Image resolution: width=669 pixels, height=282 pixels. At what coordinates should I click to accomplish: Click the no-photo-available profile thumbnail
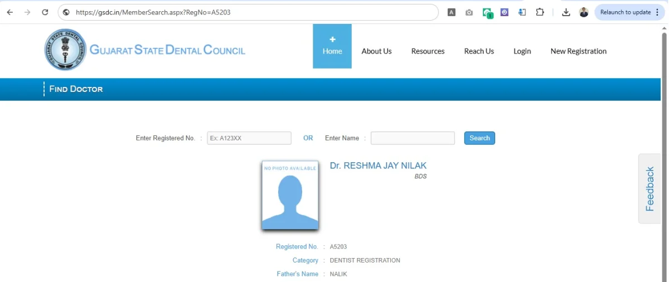(x=290, y=195)
